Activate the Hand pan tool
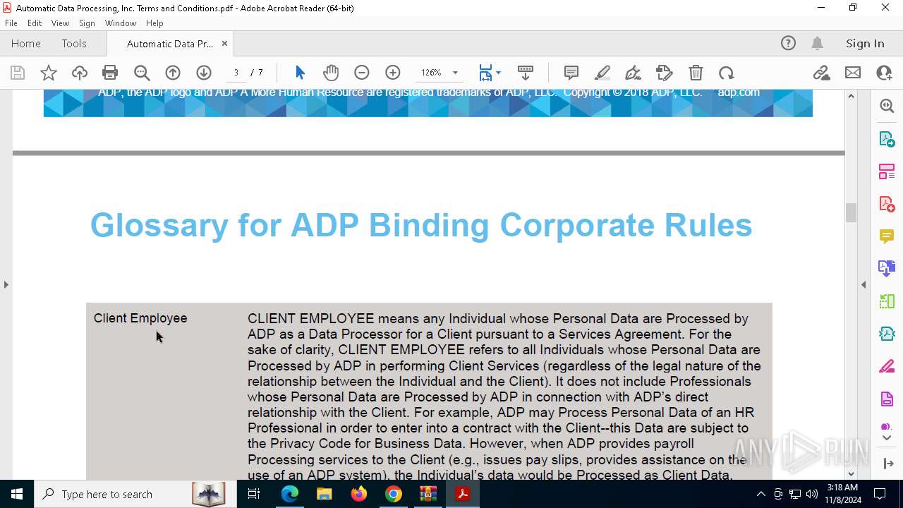 (x=331, y=73)
